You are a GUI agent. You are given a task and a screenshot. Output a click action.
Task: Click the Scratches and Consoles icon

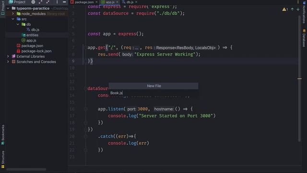click(13, 62)
